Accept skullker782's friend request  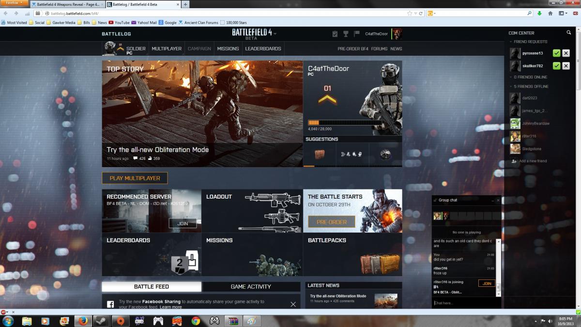point(557,66)
